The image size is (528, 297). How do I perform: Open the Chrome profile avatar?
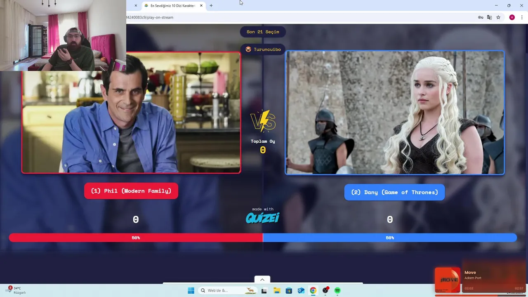512,17
